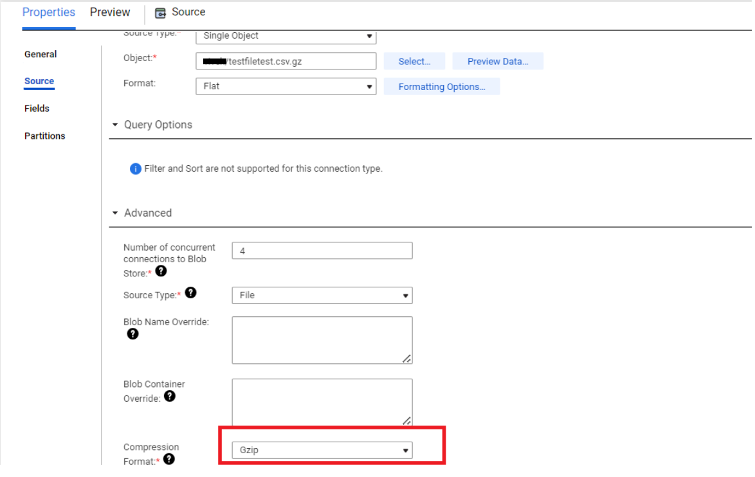755x477 pixels.
Task: Click the Filter and Sort not supported message
Action: pos(263,169)
